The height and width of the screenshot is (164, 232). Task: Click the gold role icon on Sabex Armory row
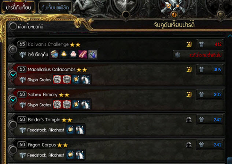pyautogui.click(x=189, y=94)
